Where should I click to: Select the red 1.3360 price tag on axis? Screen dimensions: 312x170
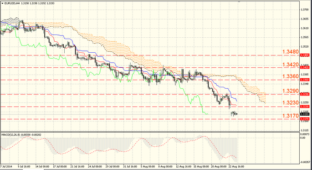tap(304, 80)
